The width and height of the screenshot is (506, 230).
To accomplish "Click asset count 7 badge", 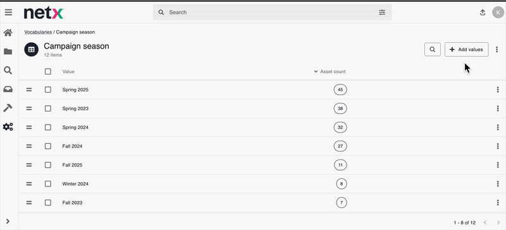I will tap(342, 203).
